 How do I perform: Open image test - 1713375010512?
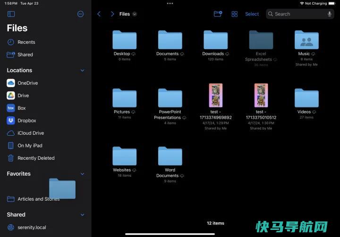(x=261, y=95)
